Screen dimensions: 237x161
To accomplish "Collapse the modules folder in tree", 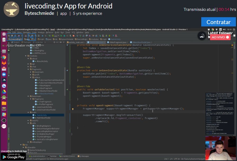I will point(26,56).
